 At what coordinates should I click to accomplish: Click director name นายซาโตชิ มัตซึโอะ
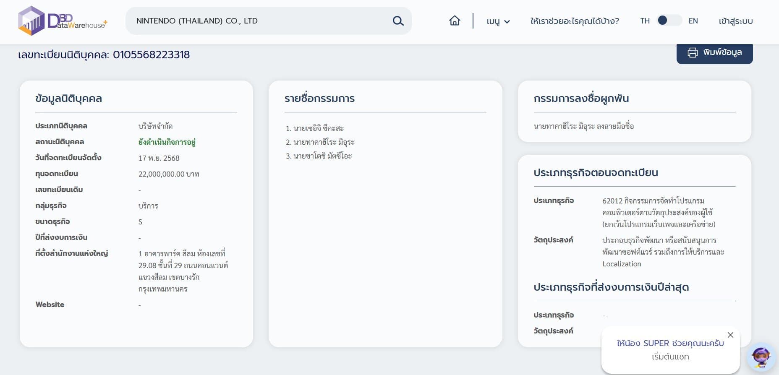322,156
